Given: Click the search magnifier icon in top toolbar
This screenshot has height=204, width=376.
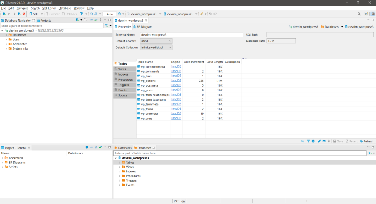Looking at the screenshot, I should (359, 14).
